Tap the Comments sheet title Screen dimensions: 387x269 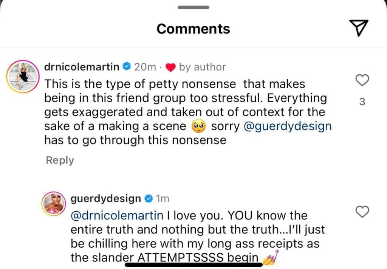pyautogui.click(x=193, y=29)
